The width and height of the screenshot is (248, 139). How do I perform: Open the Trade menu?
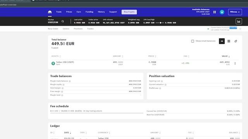(x=59, y=12)
